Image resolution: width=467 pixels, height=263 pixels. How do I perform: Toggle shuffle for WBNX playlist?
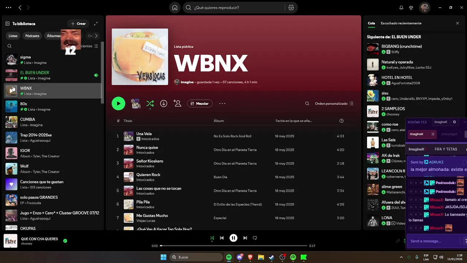coord(150,104)
